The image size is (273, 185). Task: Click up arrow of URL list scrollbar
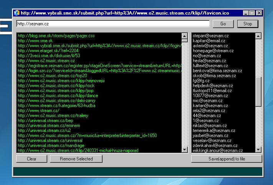pos(184,36)
